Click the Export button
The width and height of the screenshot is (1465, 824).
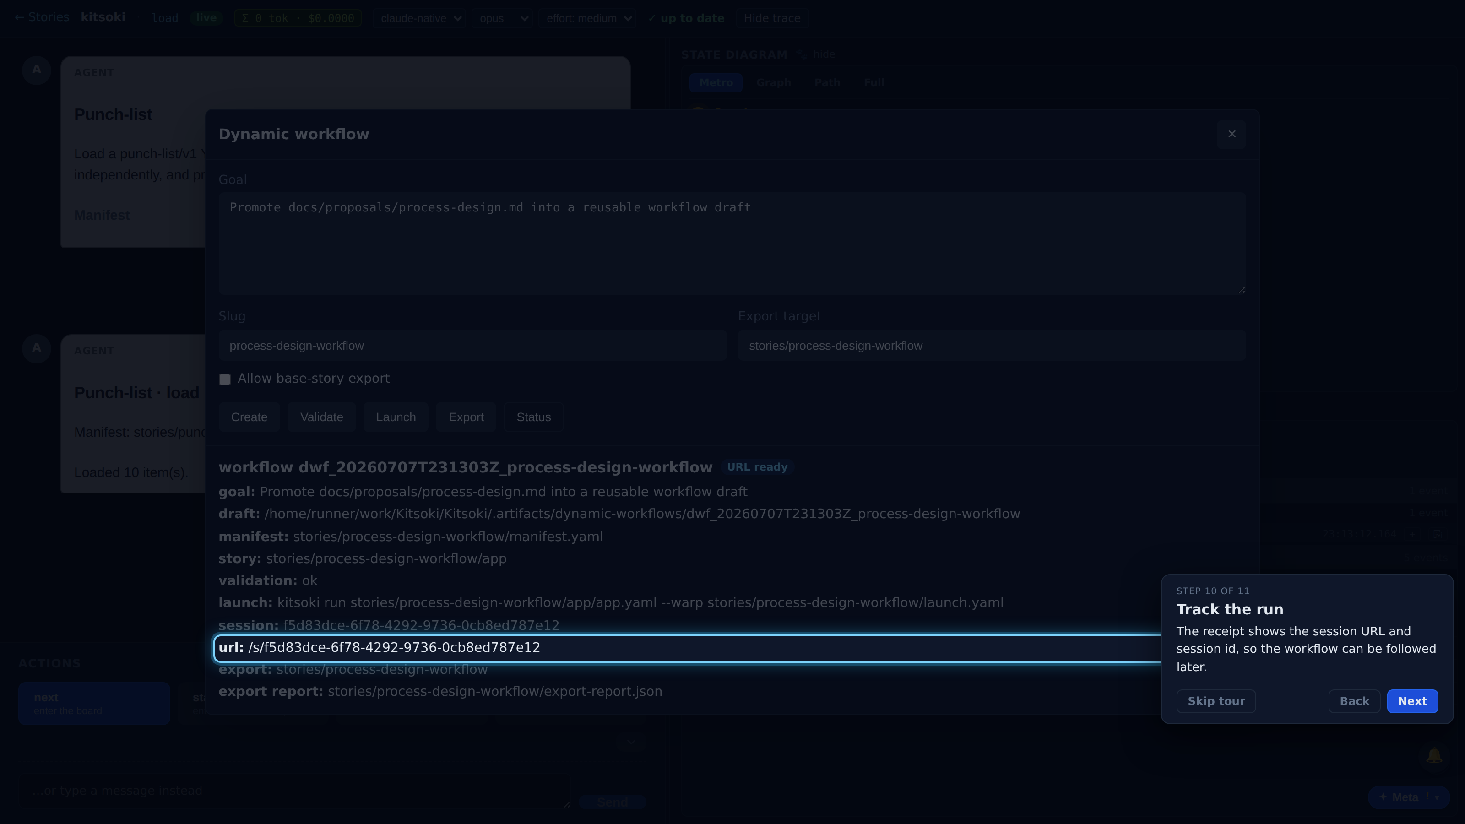pyautogui.click(x=466, y=417)
